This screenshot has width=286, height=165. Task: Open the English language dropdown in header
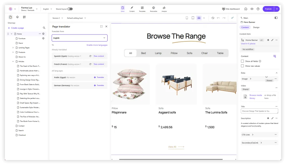click(x=47, y=9)
